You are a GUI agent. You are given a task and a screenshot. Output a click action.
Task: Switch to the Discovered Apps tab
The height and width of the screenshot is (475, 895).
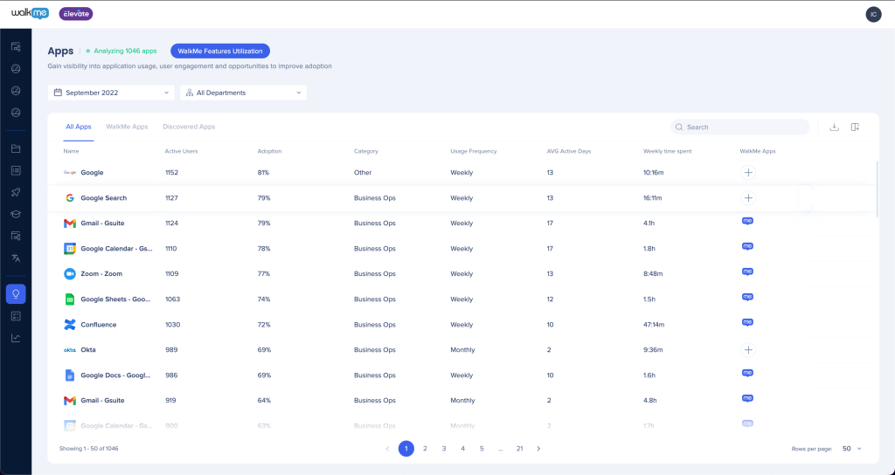pos(189,127)
